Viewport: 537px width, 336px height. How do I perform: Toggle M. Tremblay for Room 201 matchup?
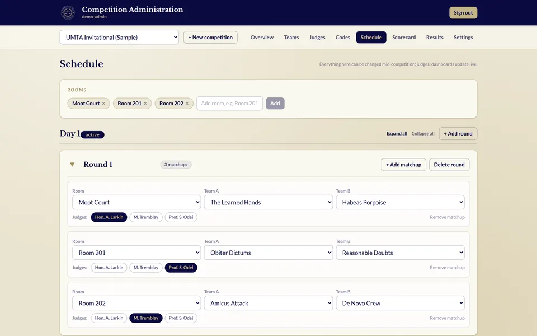[146, 268]
